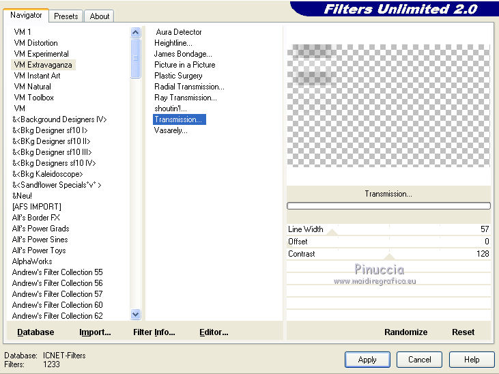The image size is (499, 374).
Task: Choose the Heightline... filter
Action: [x=173, y=42]
